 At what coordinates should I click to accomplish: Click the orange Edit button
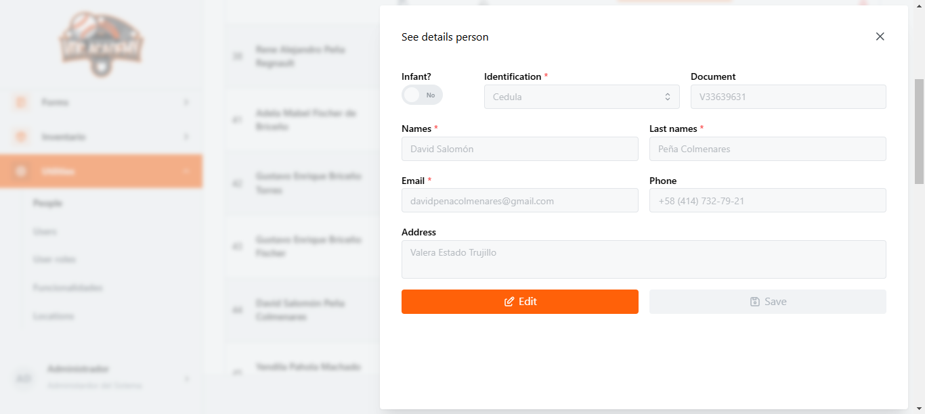click(x=520, y=302)
